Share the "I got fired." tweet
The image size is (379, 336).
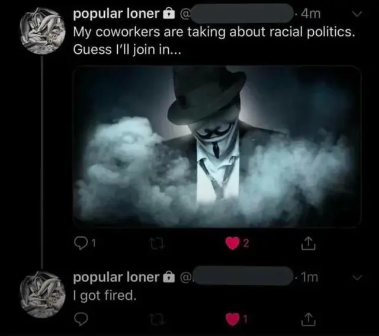[307, 319]
